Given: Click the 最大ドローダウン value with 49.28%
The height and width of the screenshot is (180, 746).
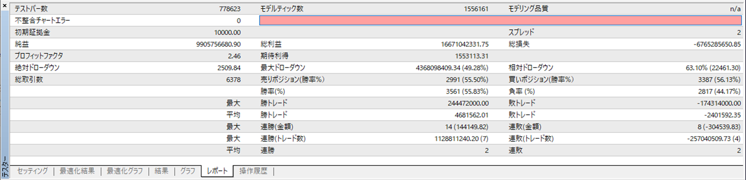Looking at the screenshot, I should tap(452, 68).
